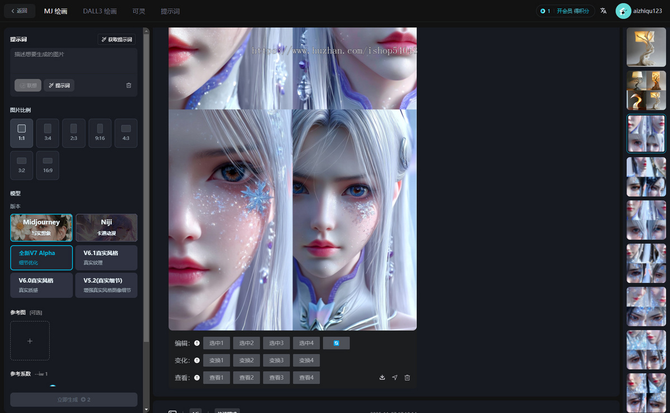Click the blue refresh icon button
The width and height of the screenshot is (670, 413).
(336, 343)
